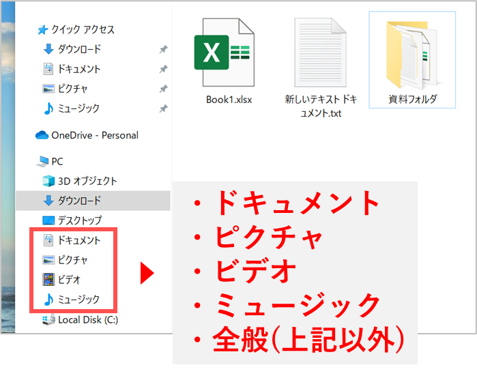Click the PC computer icon
Screen dimensions: 477x376
click(x=42, y=161)
